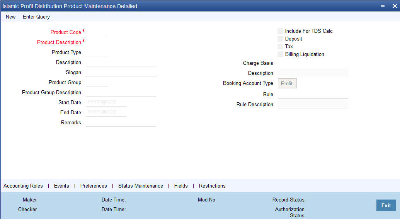Click the Rule input field

[313, 95]
